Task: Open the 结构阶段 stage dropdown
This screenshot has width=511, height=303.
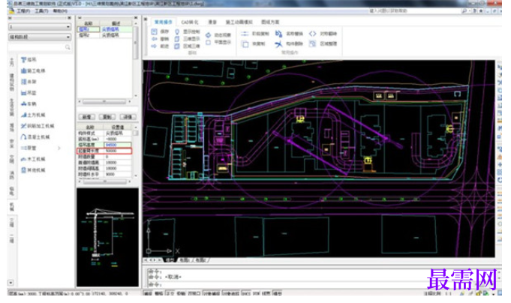Action: point(40,37)
